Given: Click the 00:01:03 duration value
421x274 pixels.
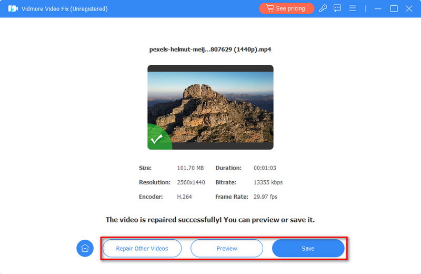Looking at the screenshot, I should coord(265,168).
